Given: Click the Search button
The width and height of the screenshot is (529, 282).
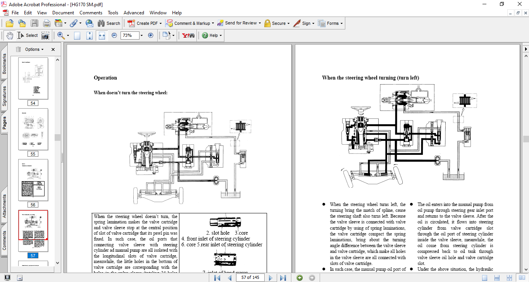Looking at the screenshot, I should point(109,23).
